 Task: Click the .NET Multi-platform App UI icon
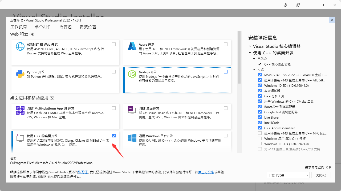[20, 110]
